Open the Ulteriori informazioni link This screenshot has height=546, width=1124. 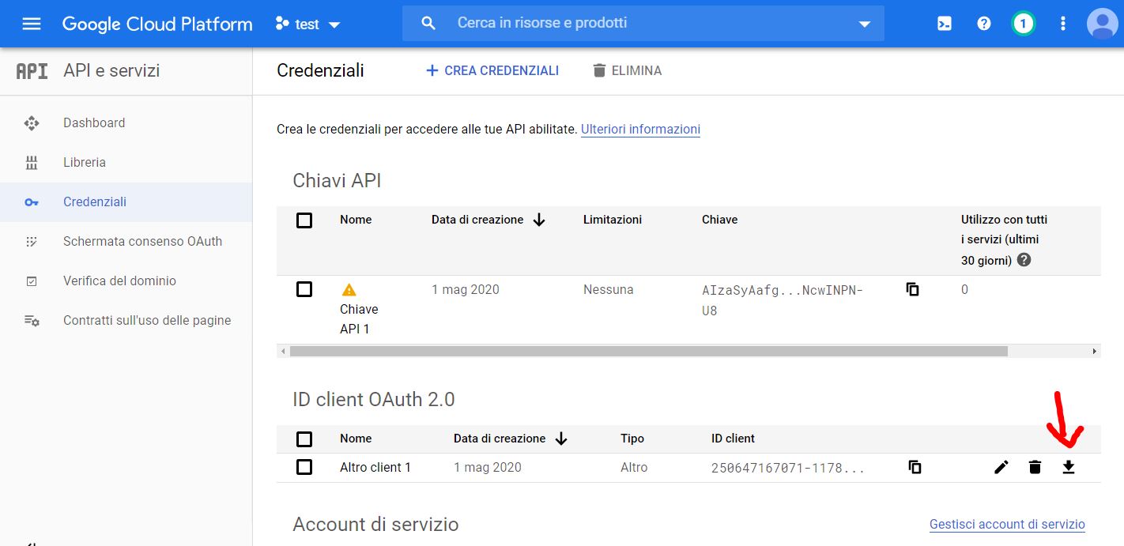click(640, 129)
